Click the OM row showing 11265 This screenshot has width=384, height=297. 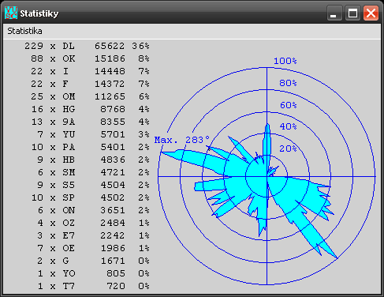tap(90, 96)
